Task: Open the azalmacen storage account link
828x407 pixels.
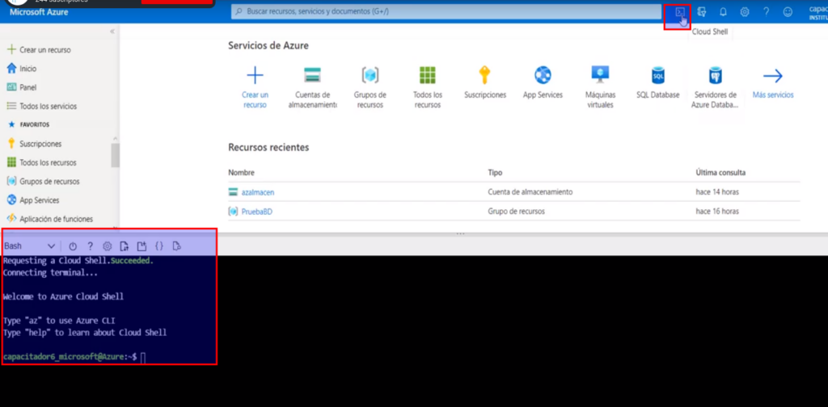Action: [258, 192]
